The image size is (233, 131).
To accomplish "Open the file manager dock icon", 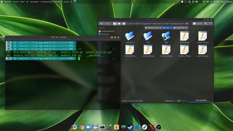I will coord(95,127).
